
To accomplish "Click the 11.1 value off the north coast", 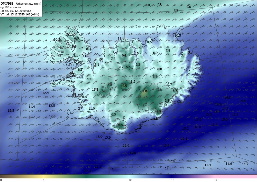I will pyautogui.click(x=121, y=39).
